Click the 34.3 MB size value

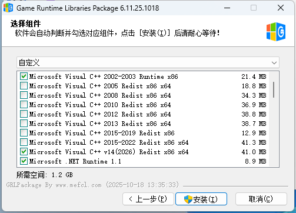pyautogui.click(x=254, y=95)
